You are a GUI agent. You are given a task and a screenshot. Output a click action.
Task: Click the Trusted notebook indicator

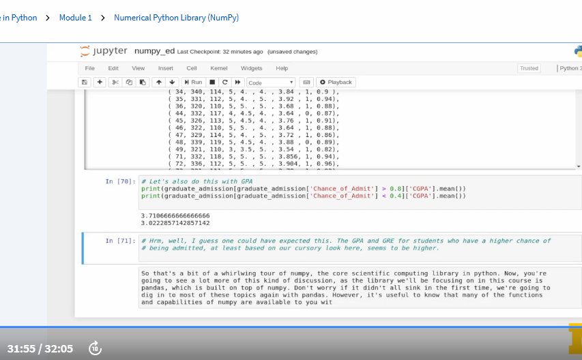pyautogui.click(x=529, y=68)
